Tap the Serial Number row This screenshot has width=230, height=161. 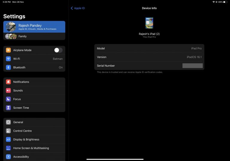(149, 66)
